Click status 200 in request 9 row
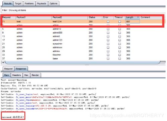Screen dimensions: 167x121 91,33
